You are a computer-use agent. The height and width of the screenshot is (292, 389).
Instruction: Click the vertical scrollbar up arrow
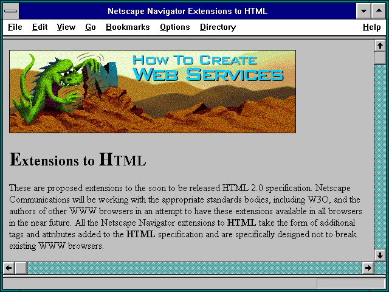(x=380, y=46)
